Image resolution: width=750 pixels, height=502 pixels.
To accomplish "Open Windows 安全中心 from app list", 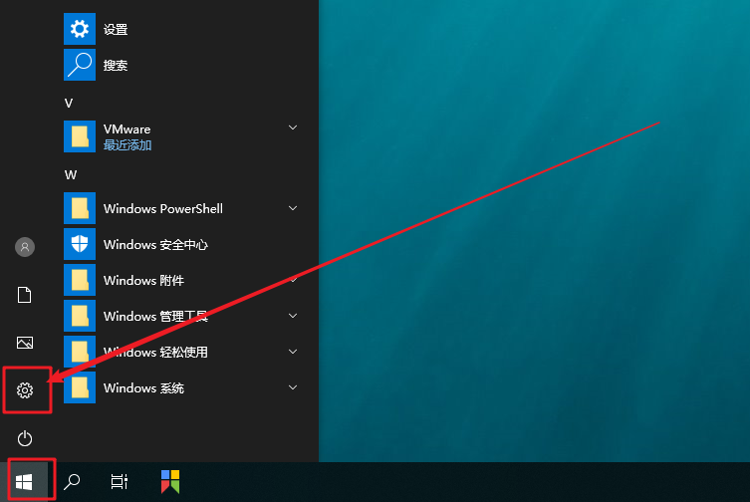I will [154, 245].
